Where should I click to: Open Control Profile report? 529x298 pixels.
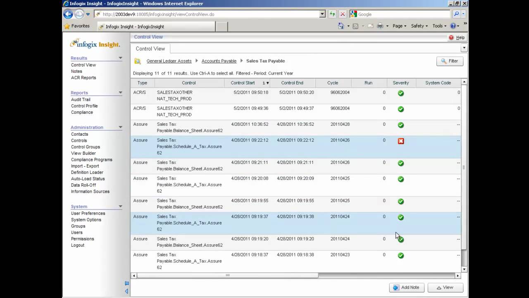tap(84, 106)
